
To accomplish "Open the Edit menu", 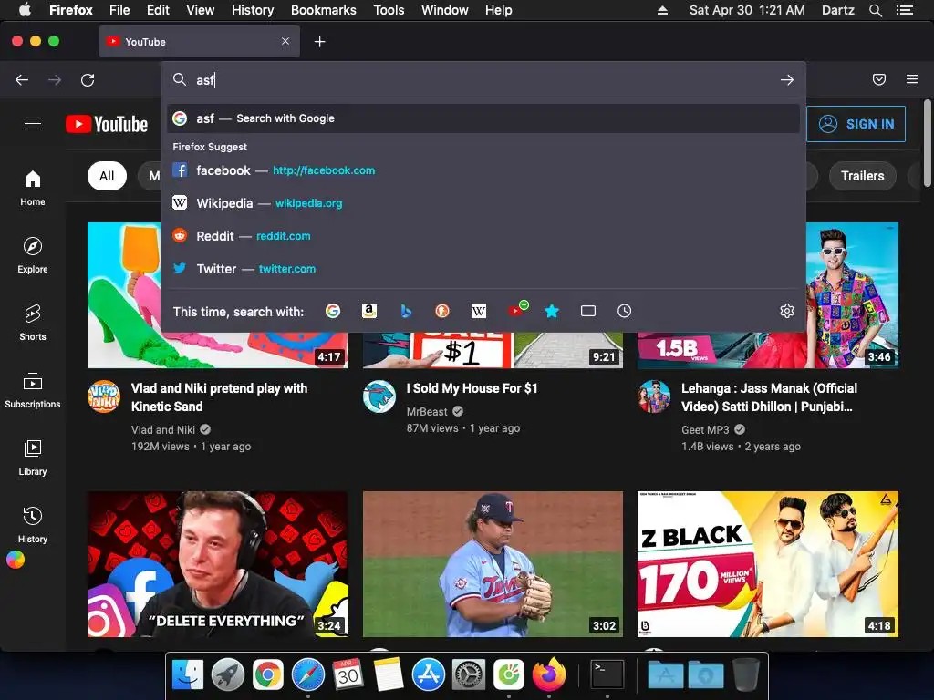I will point(158,10).
